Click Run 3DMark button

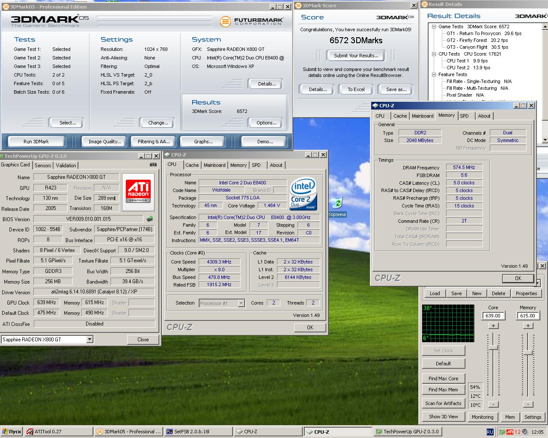coord(36,142)
